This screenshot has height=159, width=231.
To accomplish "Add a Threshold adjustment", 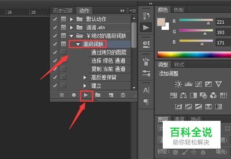I will point(199,106).
